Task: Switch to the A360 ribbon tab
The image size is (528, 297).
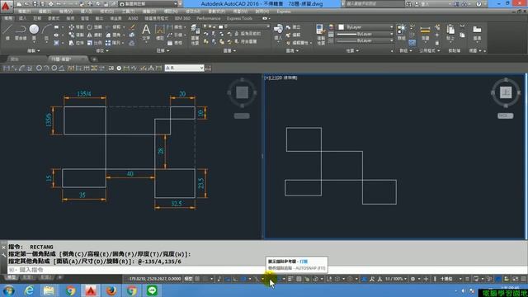Action: click(133, 18)
